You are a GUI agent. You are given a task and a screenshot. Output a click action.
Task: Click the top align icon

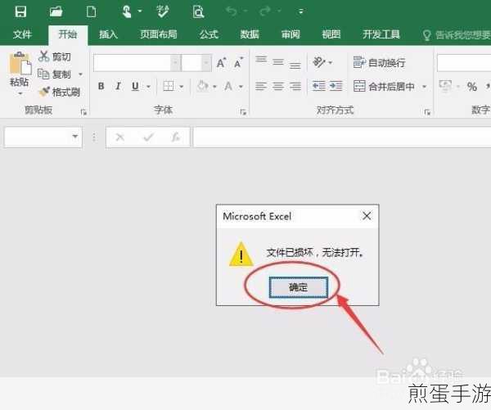point(261,61)
